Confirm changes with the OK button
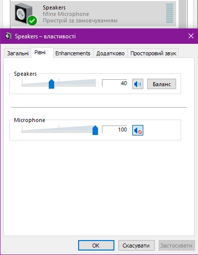The width and height of the screenshot is (198, 255). 96,246
